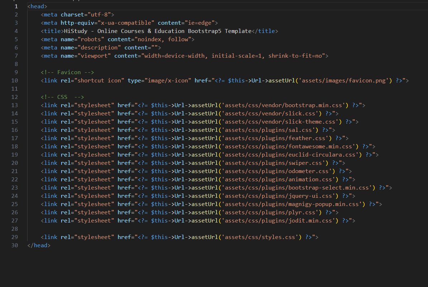Image resolution: width=428 pixels, height=287 pixels.
Task: Click the "shortcut icon" rel value
Action: coord(99,80)
